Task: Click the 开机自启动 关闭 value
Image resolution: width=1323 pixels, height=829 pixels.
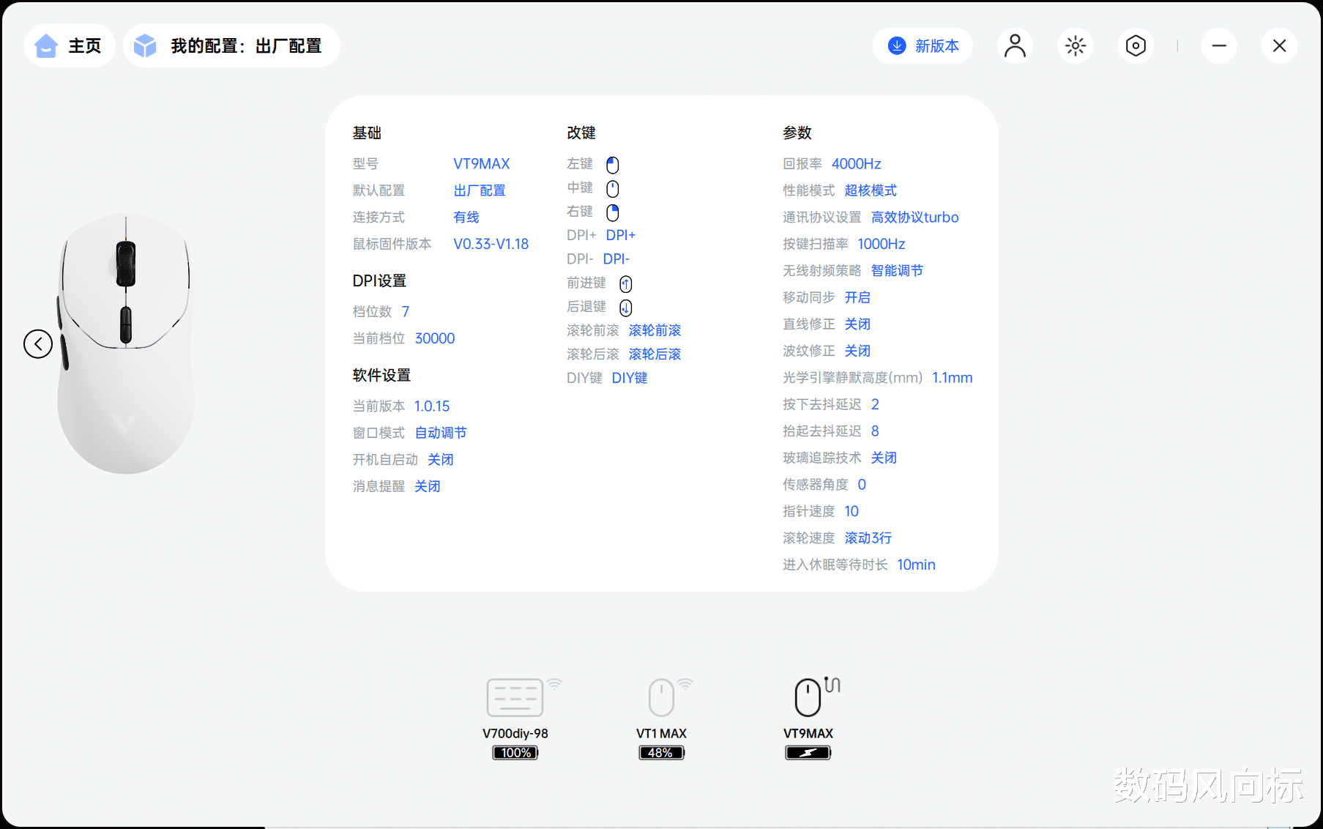Action: 441,460
